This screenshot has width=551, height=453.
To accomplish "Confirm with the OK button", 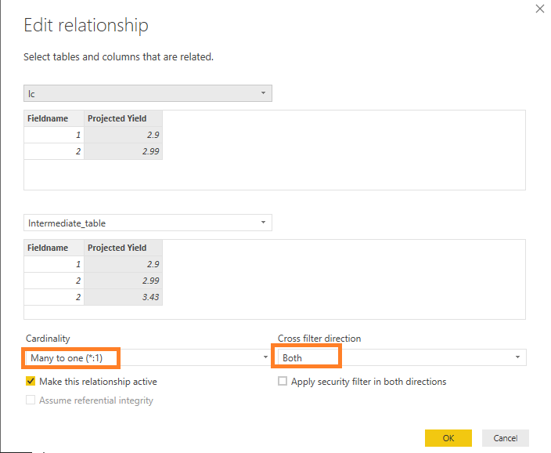I will point(448,438).
